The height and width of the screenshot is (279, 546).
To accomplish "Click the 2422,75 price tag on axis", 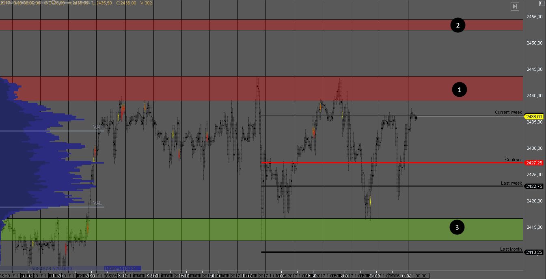I will 534,186.
